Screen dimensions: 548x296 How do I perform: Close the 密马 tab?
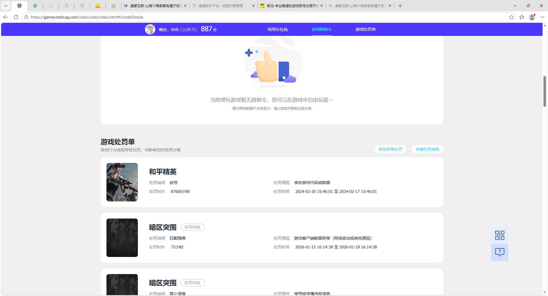(x=322, y=6)
